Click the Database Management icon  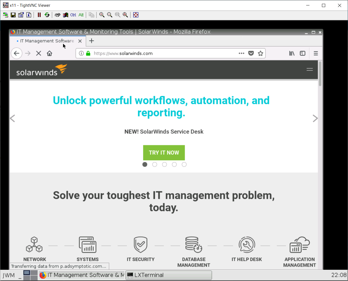(194, 244)
